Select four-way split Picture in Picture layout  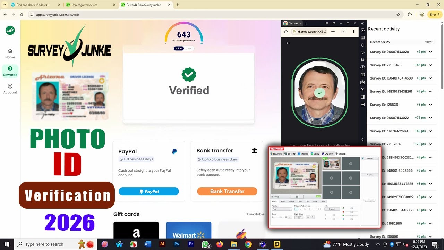(319, 209)
